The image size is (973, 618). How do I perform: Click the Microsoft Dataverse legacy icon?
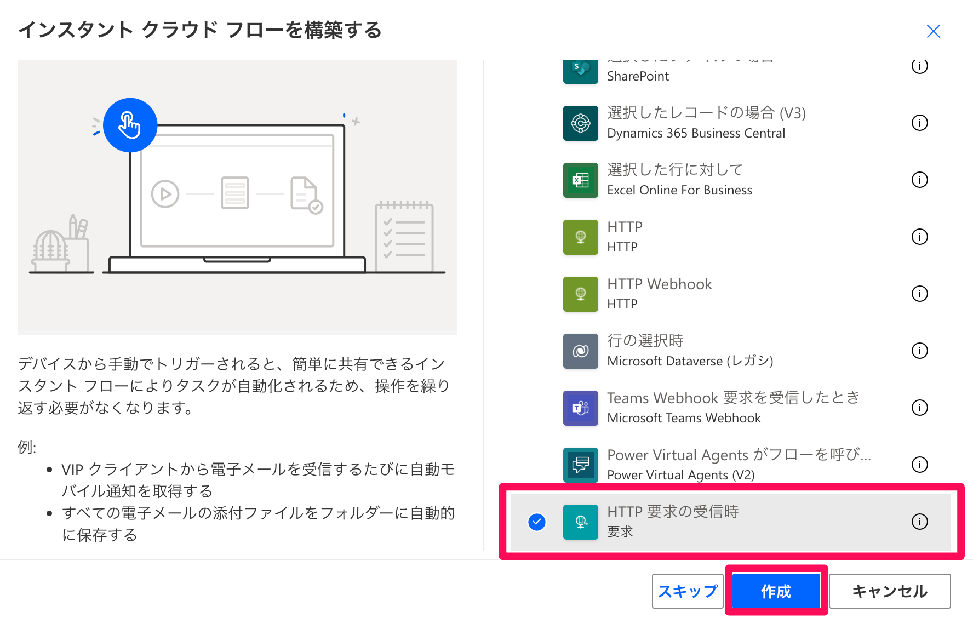(x=580, y=351)
